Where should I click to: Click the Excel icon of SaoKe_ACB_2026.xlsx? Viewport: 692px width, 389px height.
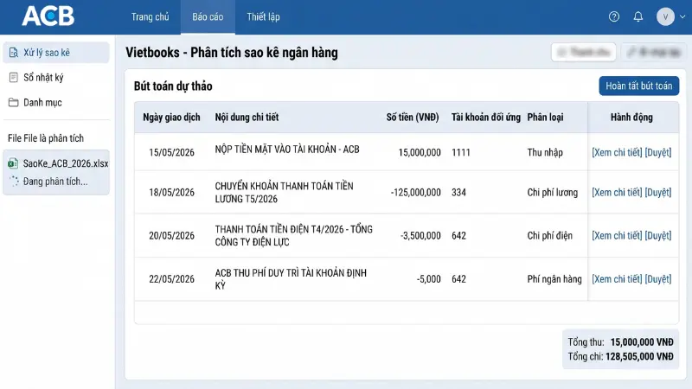tap(13, 163)
